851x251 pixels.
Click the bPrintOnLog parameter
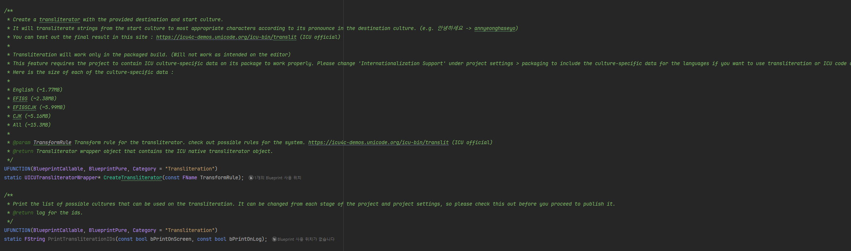[x=245, y=239]
